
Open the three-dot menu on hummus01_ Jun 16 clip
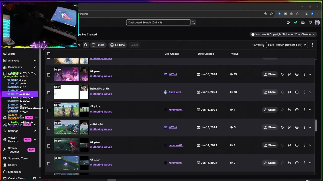(x=304, y=110)
